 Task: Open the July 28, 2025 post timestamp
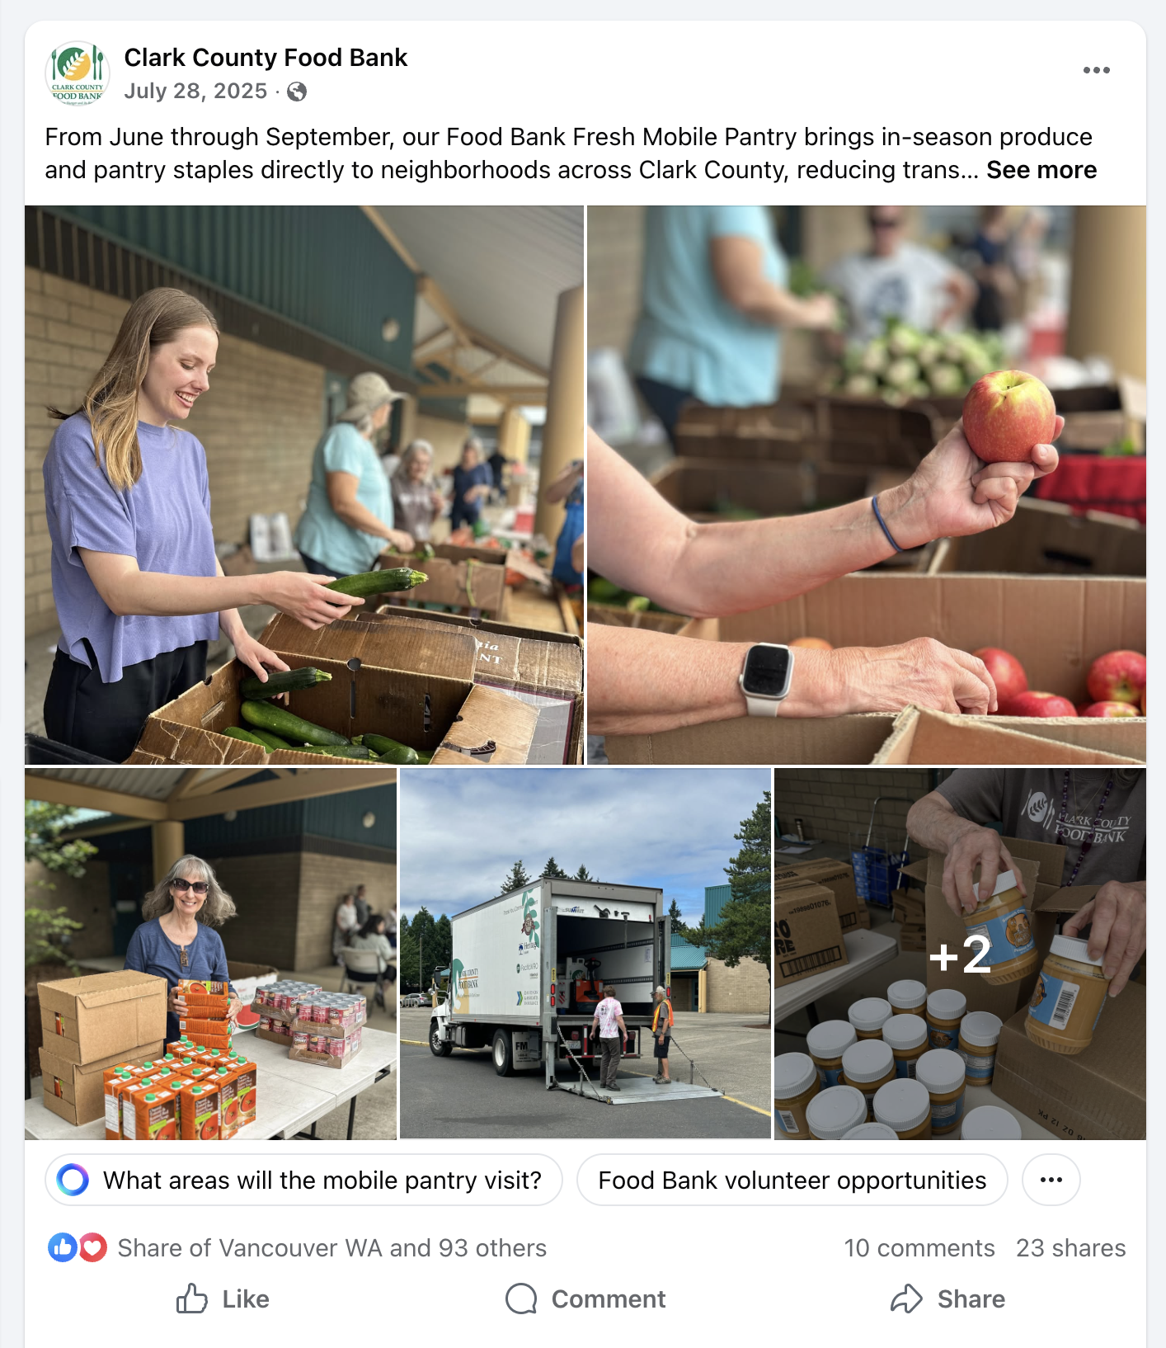click(195, 91)
